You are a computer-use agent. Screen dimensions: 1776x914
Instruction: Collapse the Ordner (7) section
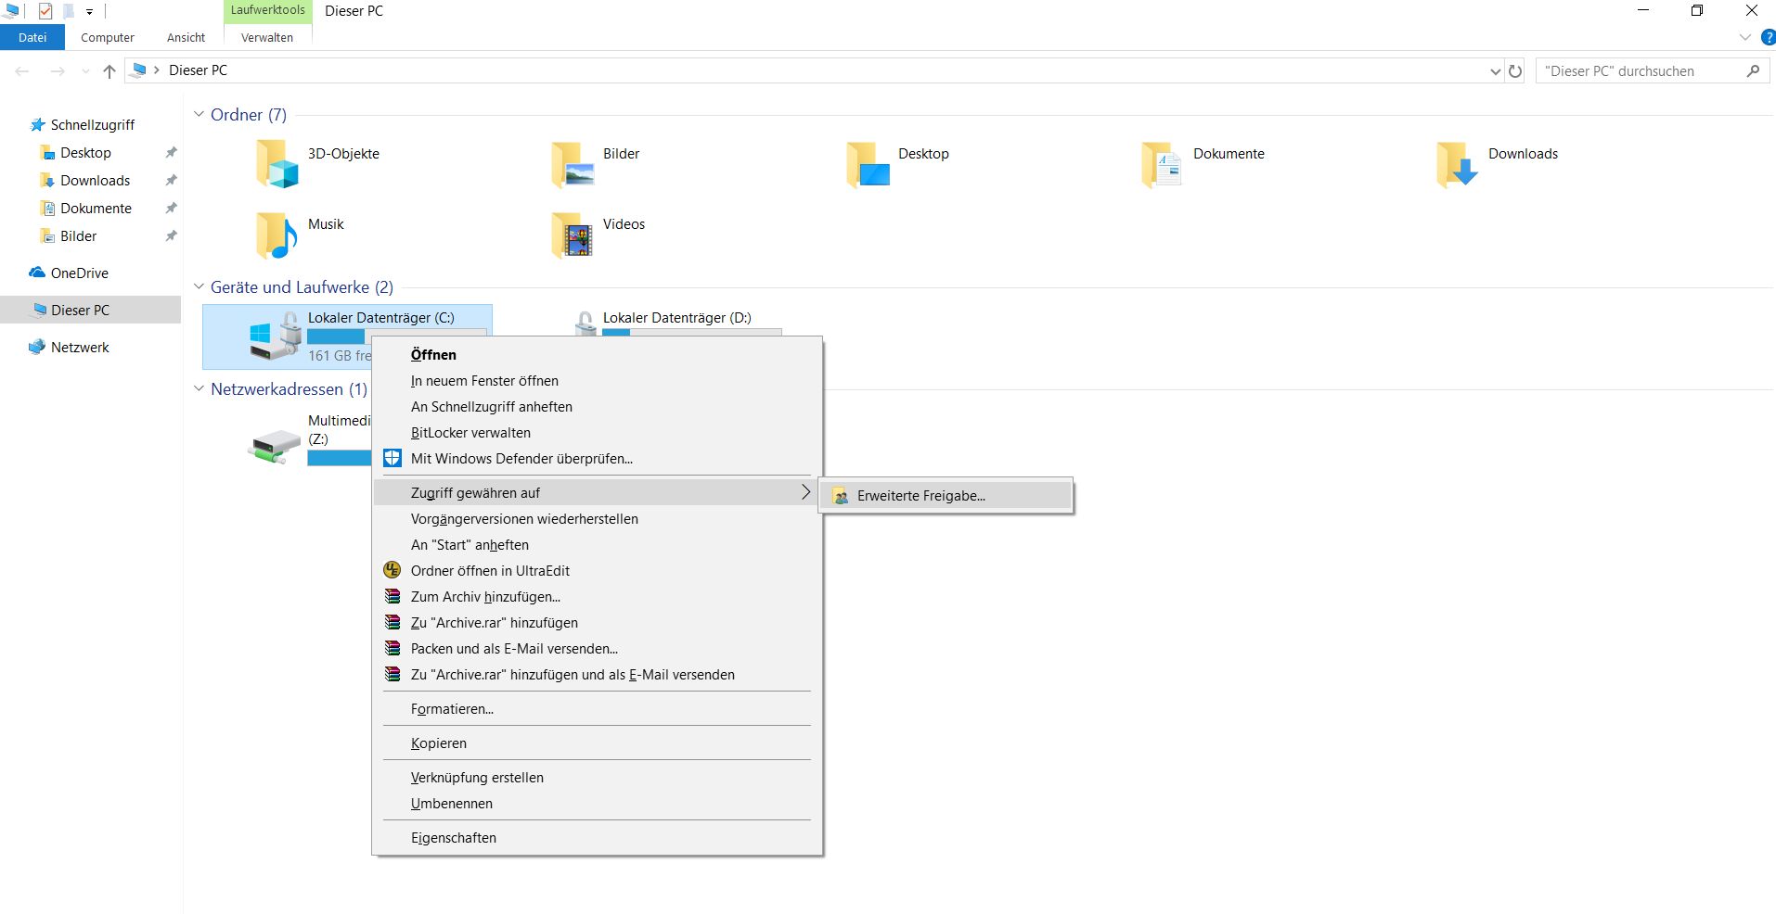pyautogui.click(x=199, y=114)
